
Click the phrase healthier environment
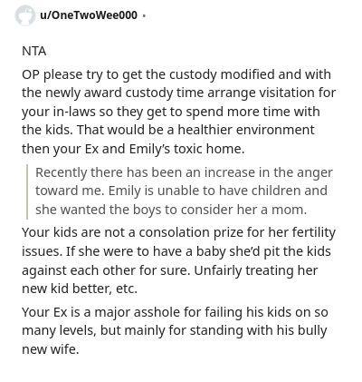point(246,130)
